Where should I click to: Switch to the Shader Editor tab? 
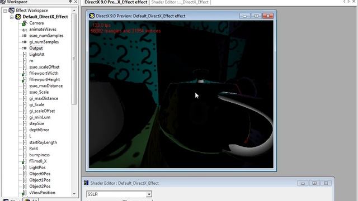pos(180,2)
